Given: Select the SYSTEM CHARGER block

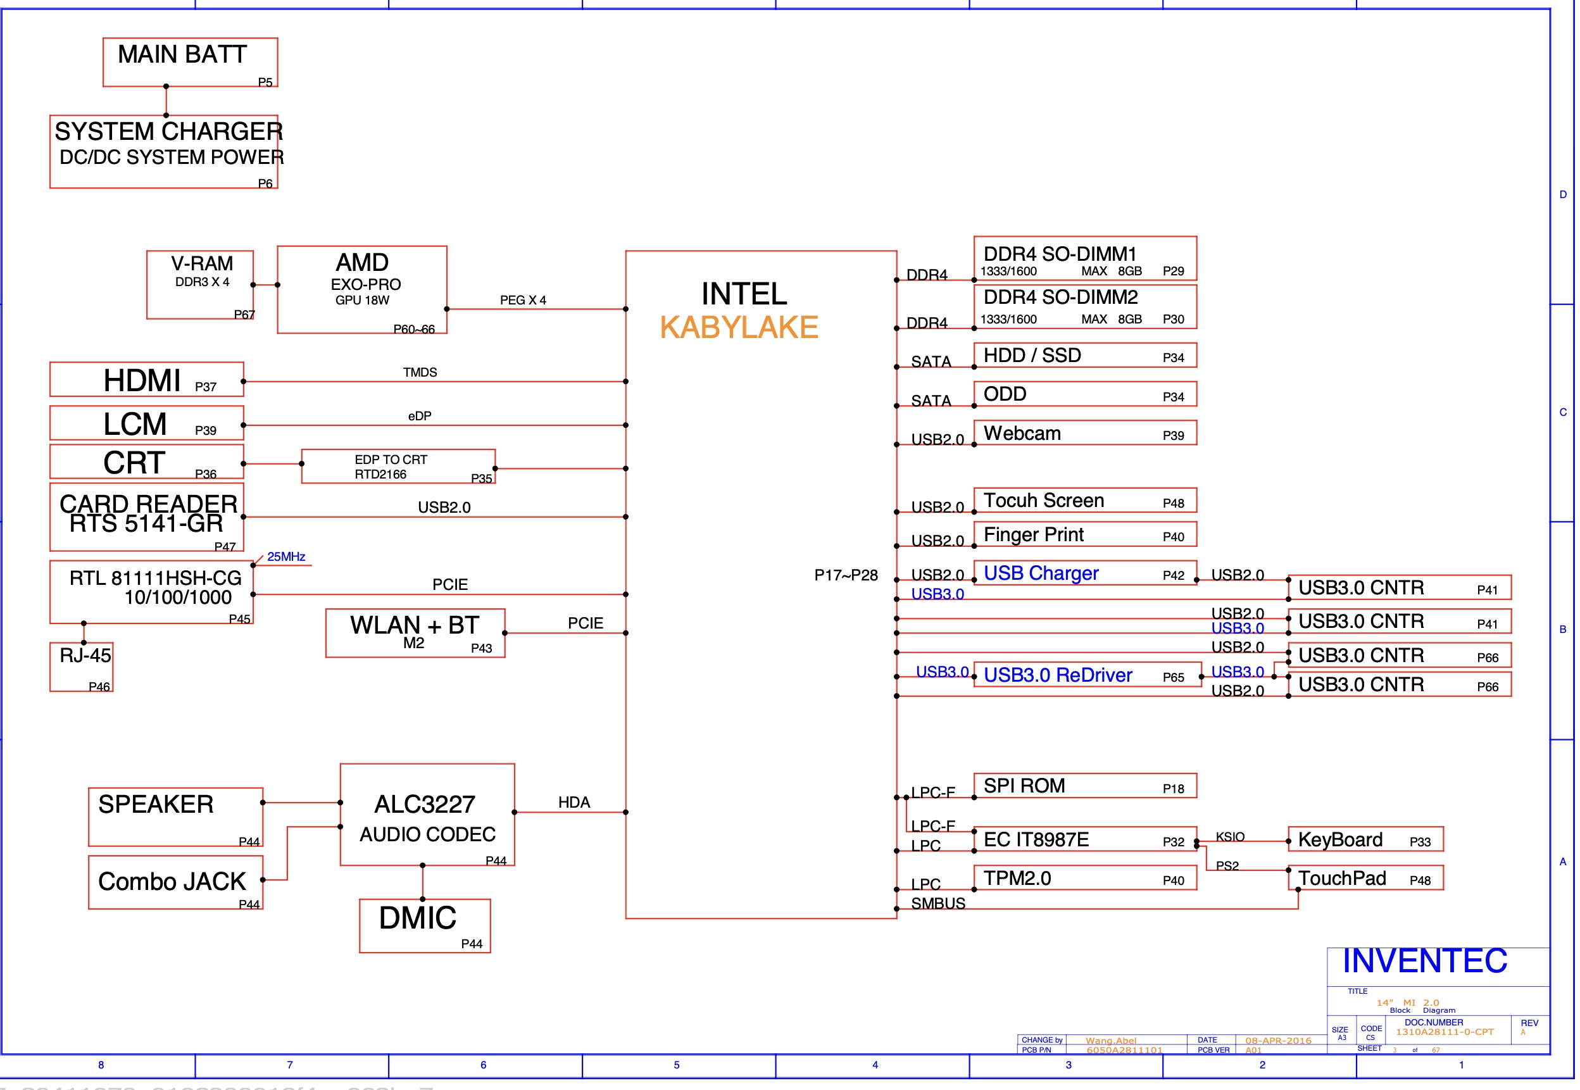Looking at the screenshot, I should coord(164,152).
